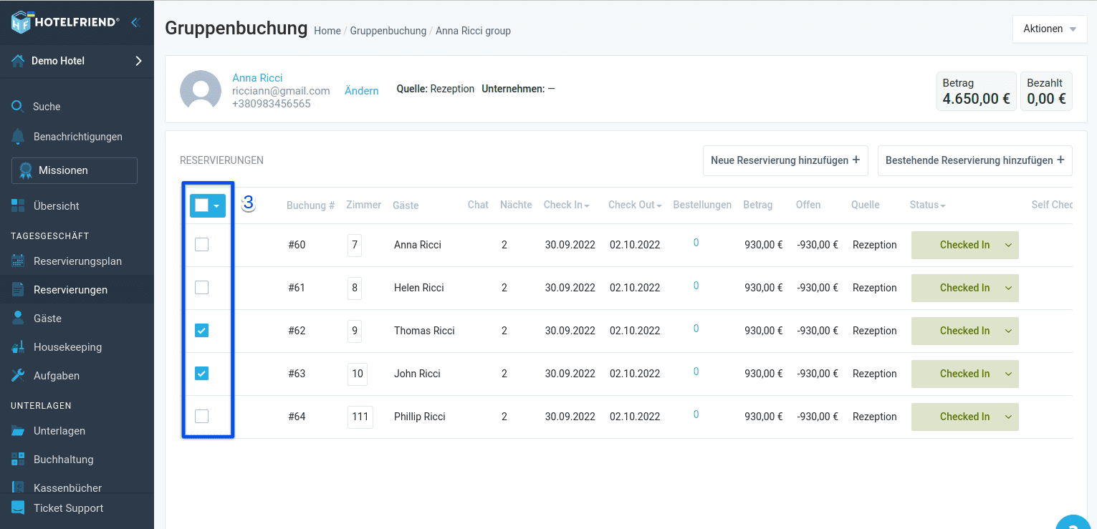The image size is (1097, 529).
Task: Click Bestellungen count for booking #60
Action: [696, 243]
